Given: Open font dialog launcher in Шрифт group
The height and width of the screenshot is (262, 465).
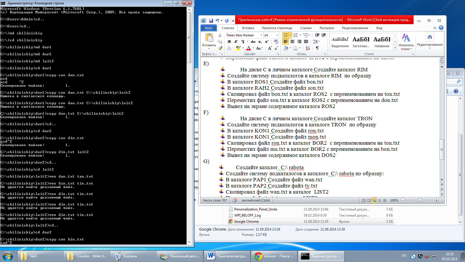Looking at the screenshot, I should pos(278,54).
